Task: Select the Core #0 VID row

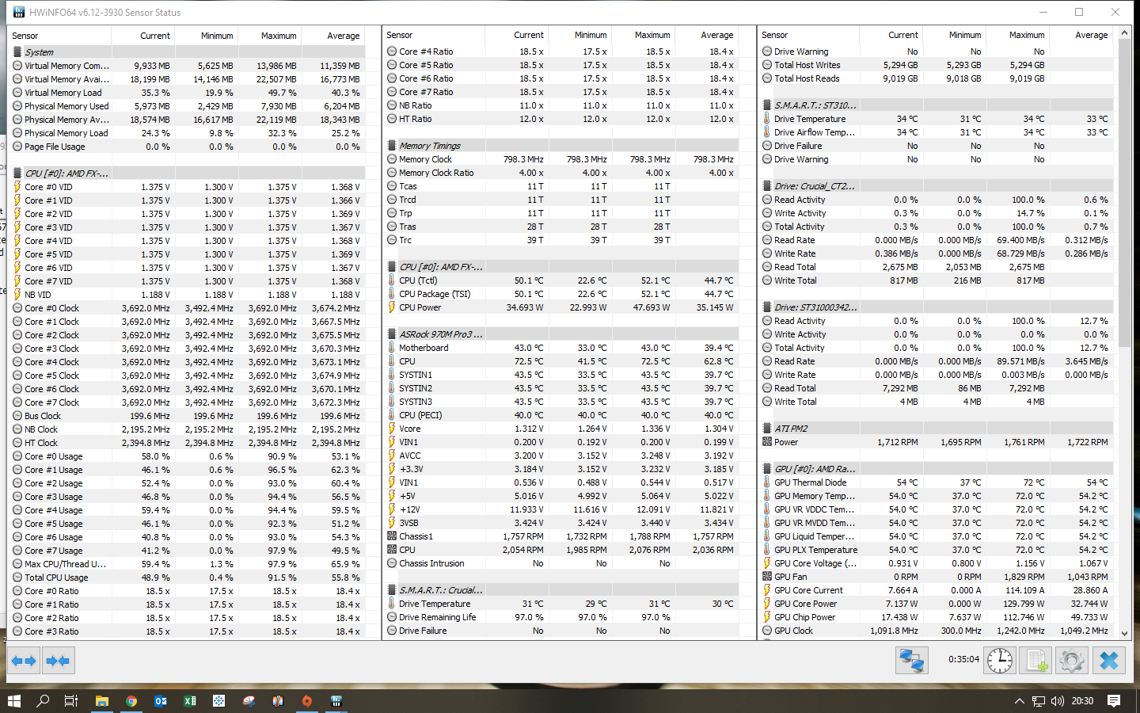Action: click(188, 187)
